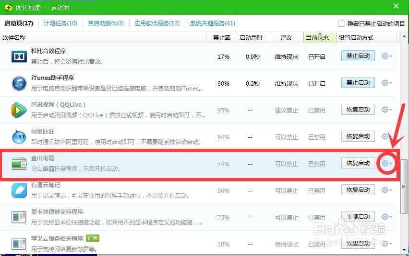Click 恢复启动 for 阿里旺旺
Viewport: 409px width, 256px height.
pos(358,136)
